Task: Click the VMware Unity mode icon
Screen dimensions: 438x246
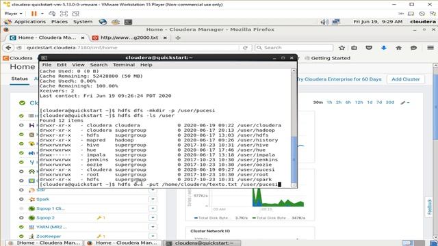Action: tap(75, 14)
